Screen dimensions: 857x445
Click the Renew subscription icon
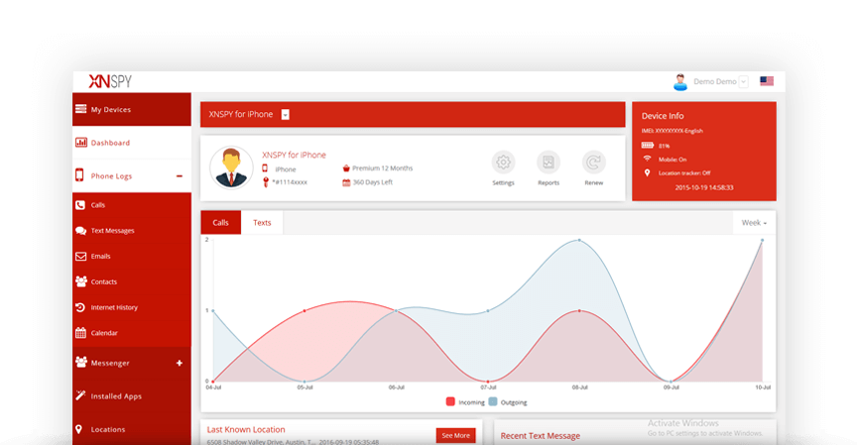click(x=593, y=164)
